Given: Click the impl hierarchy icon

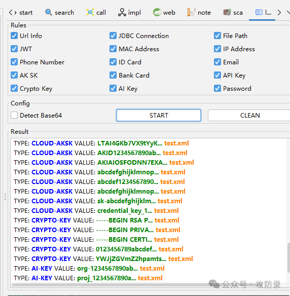Looking at the screenshot, I should (x=122, y=13).
